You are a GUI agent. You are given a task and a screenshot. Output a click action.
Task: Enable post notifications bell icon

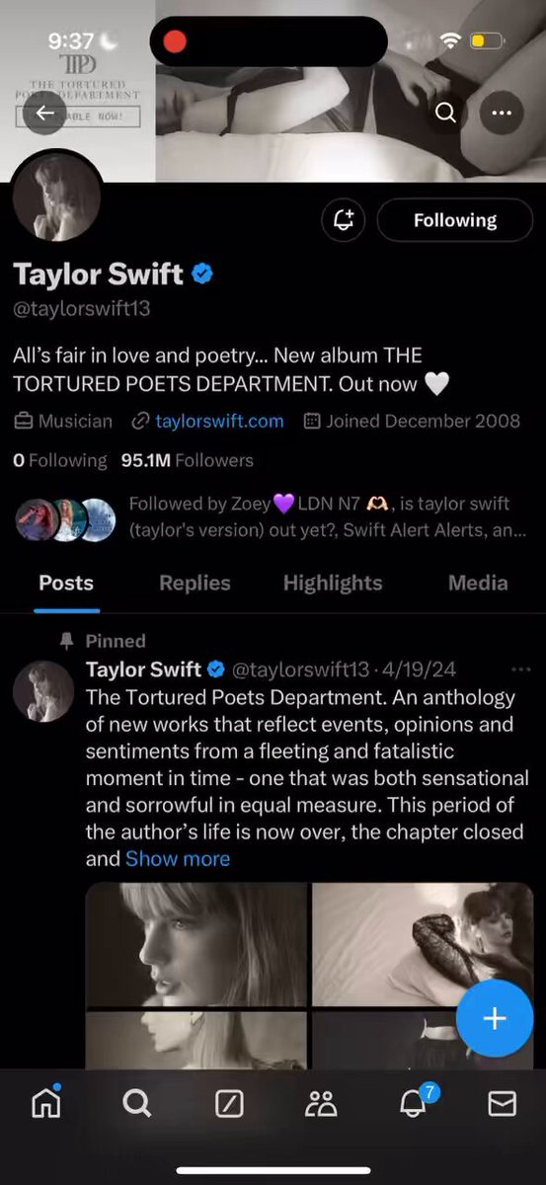[x=344, y=220]
